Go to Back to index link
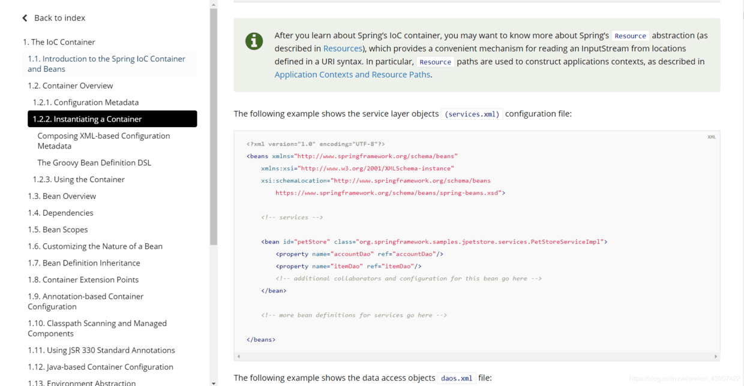Viewport: 744px width, 386px height. point(59,18)
